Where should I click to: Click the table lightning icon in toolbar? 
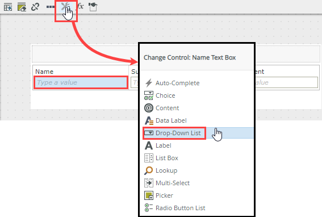pyautogui.click(x=8, y=7)
